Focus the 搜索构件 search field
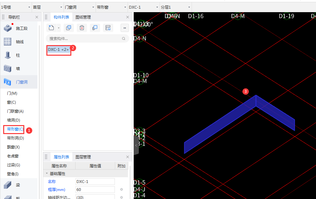This screenshot has height=199, width=316. [x=87, y=38]
